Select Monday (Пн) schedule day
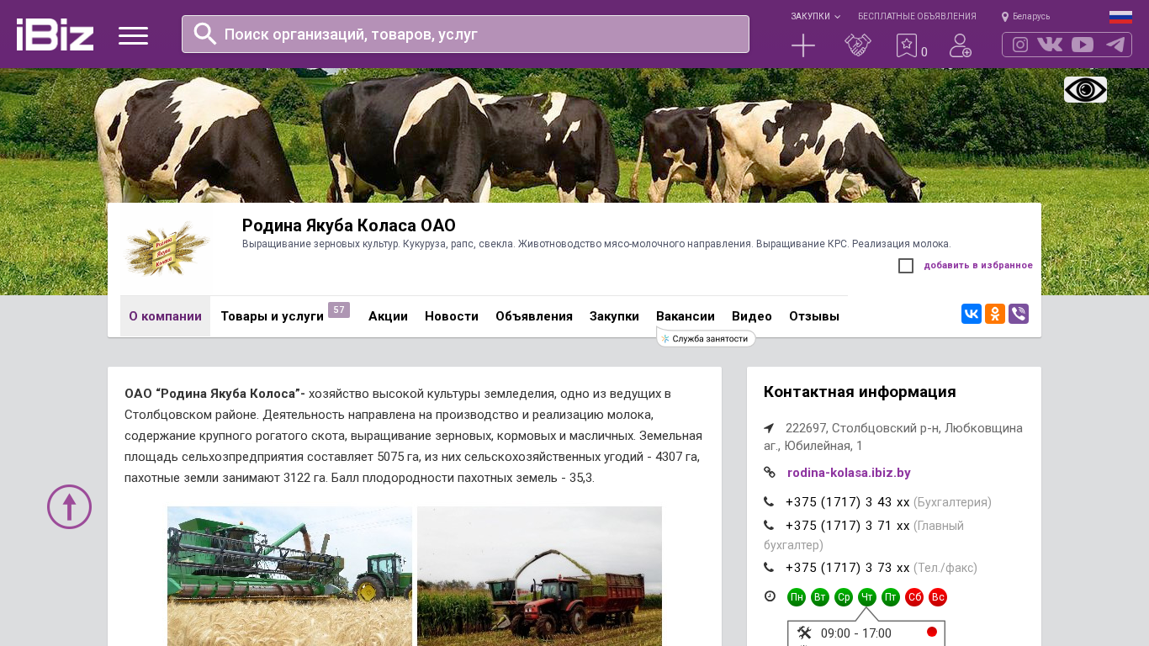Image resolution: width=1149 pixels, height=646 pixels. click(x=797, y=597)
